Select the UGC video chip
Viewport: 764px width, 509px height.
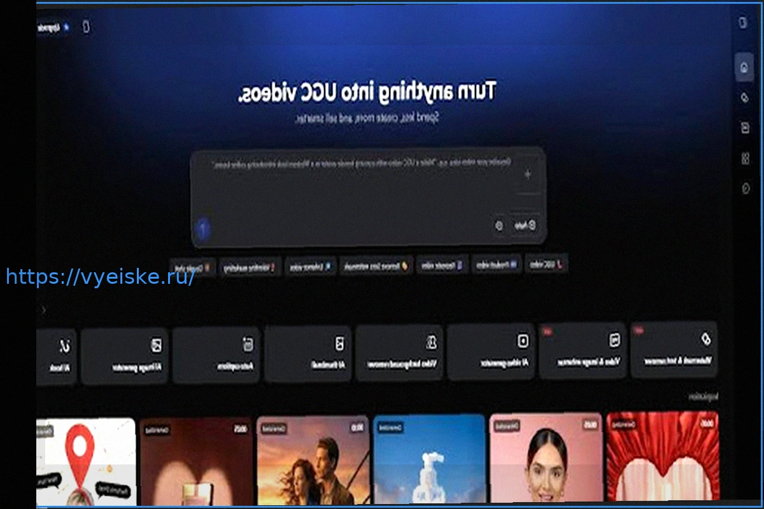547,265
